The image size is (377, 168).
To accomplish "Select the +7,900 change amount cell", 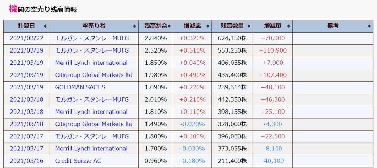I will click(273, 63).
